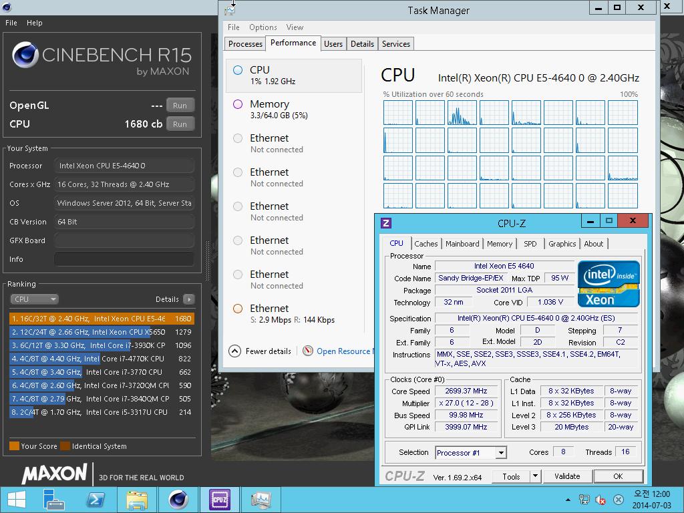Screen dimensions: 684x513
Task: Open Task Manager View menu
Action: pyautogui.click(x=295, y=27)
